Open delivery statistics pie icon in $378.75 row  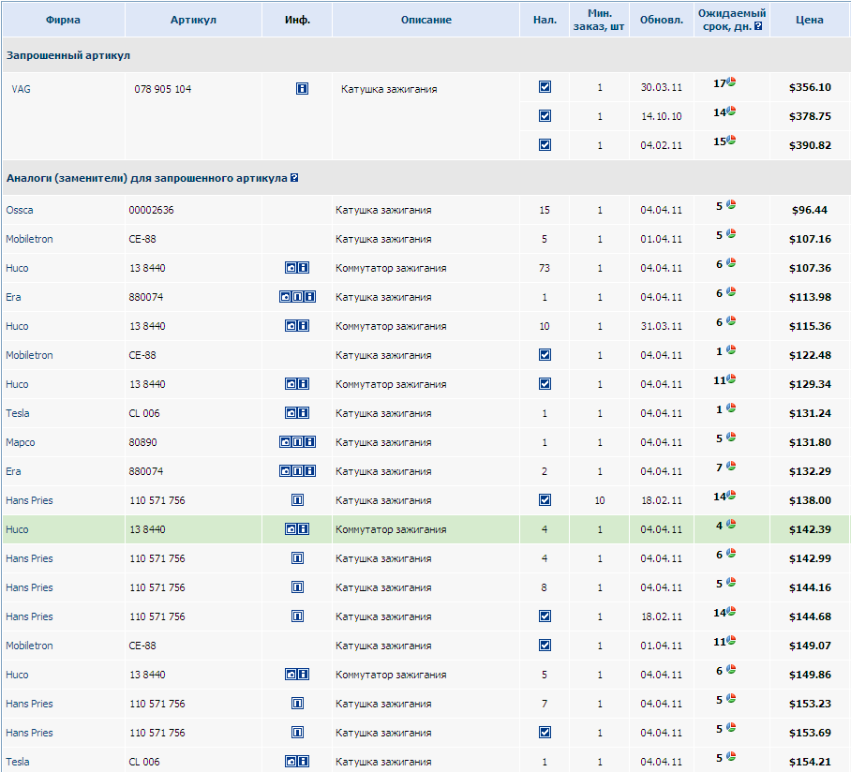731,111
